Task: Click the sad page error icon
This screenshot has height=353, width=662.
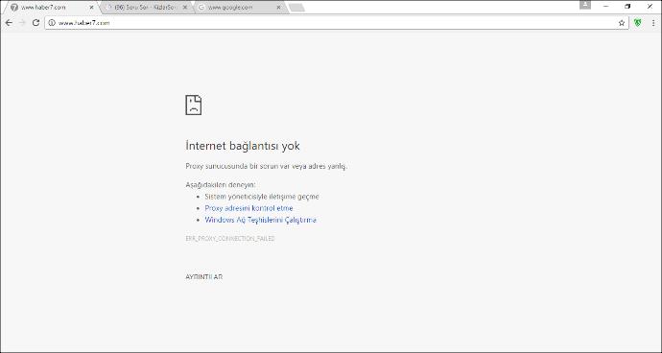Action: click(x=194, y=105)
